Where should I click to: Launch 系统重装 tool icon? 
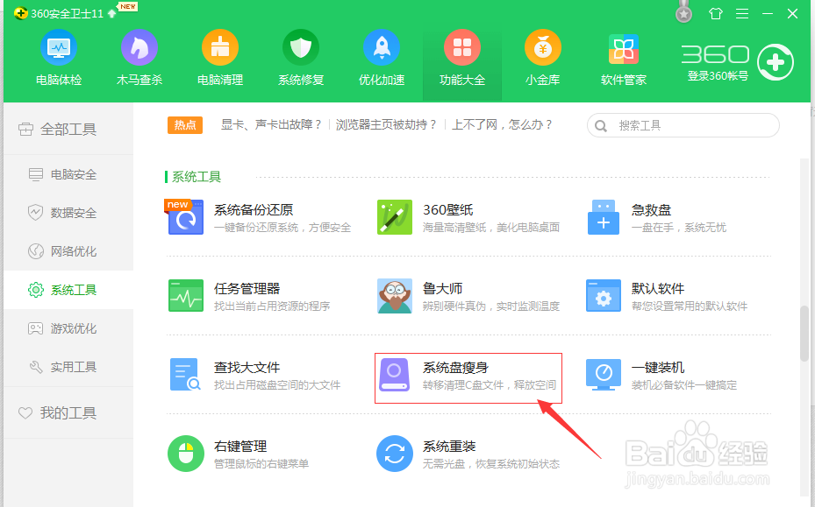pos(395,454)
